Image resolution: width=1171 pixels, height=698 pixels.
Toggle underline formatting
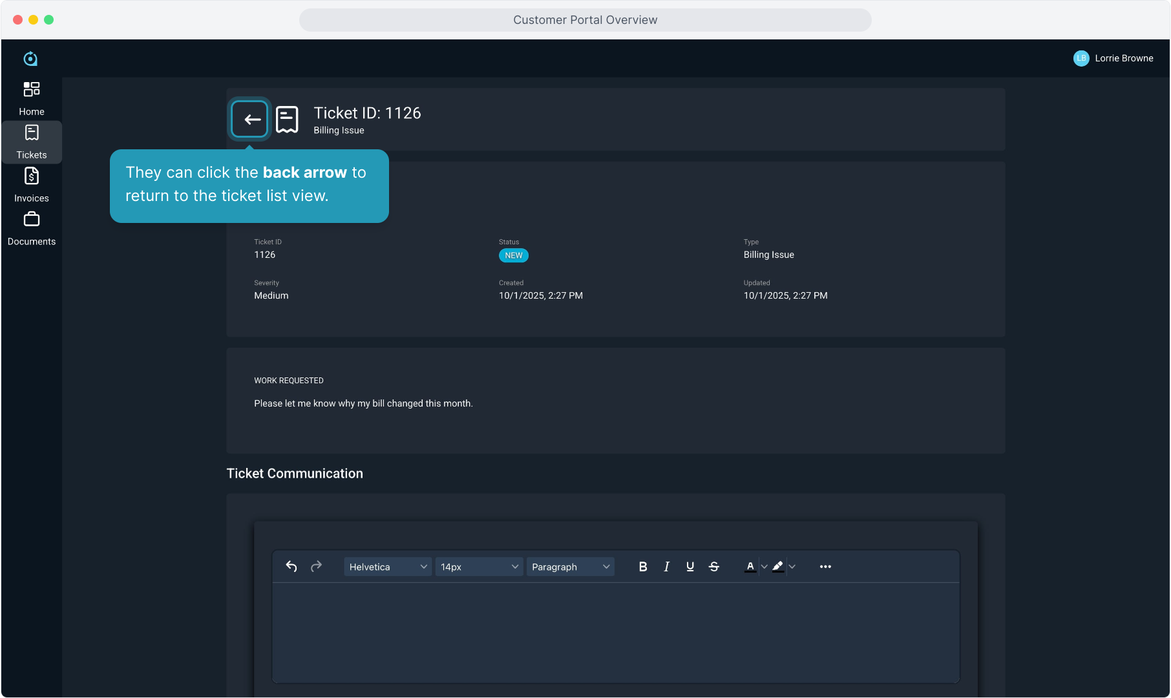tap(690, 566)
